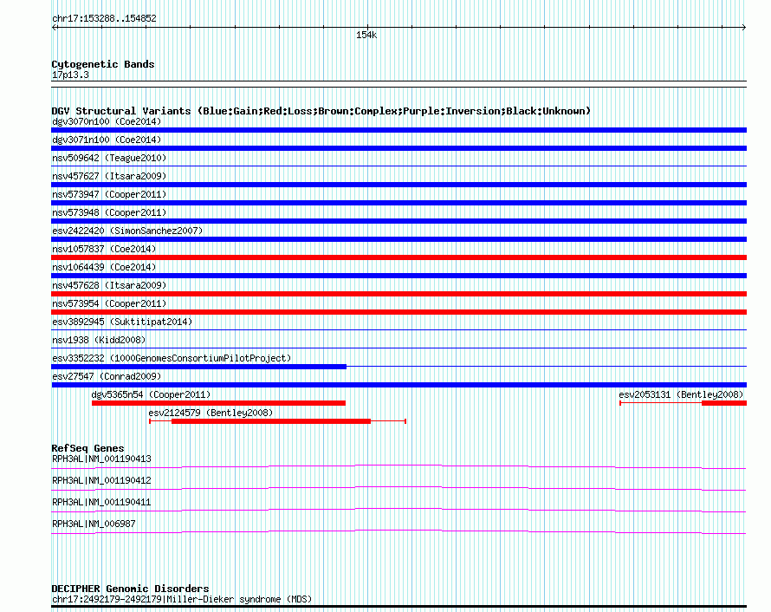
Task: Click nsv1938 (Kidd2008) label
Action: (99, 340)
